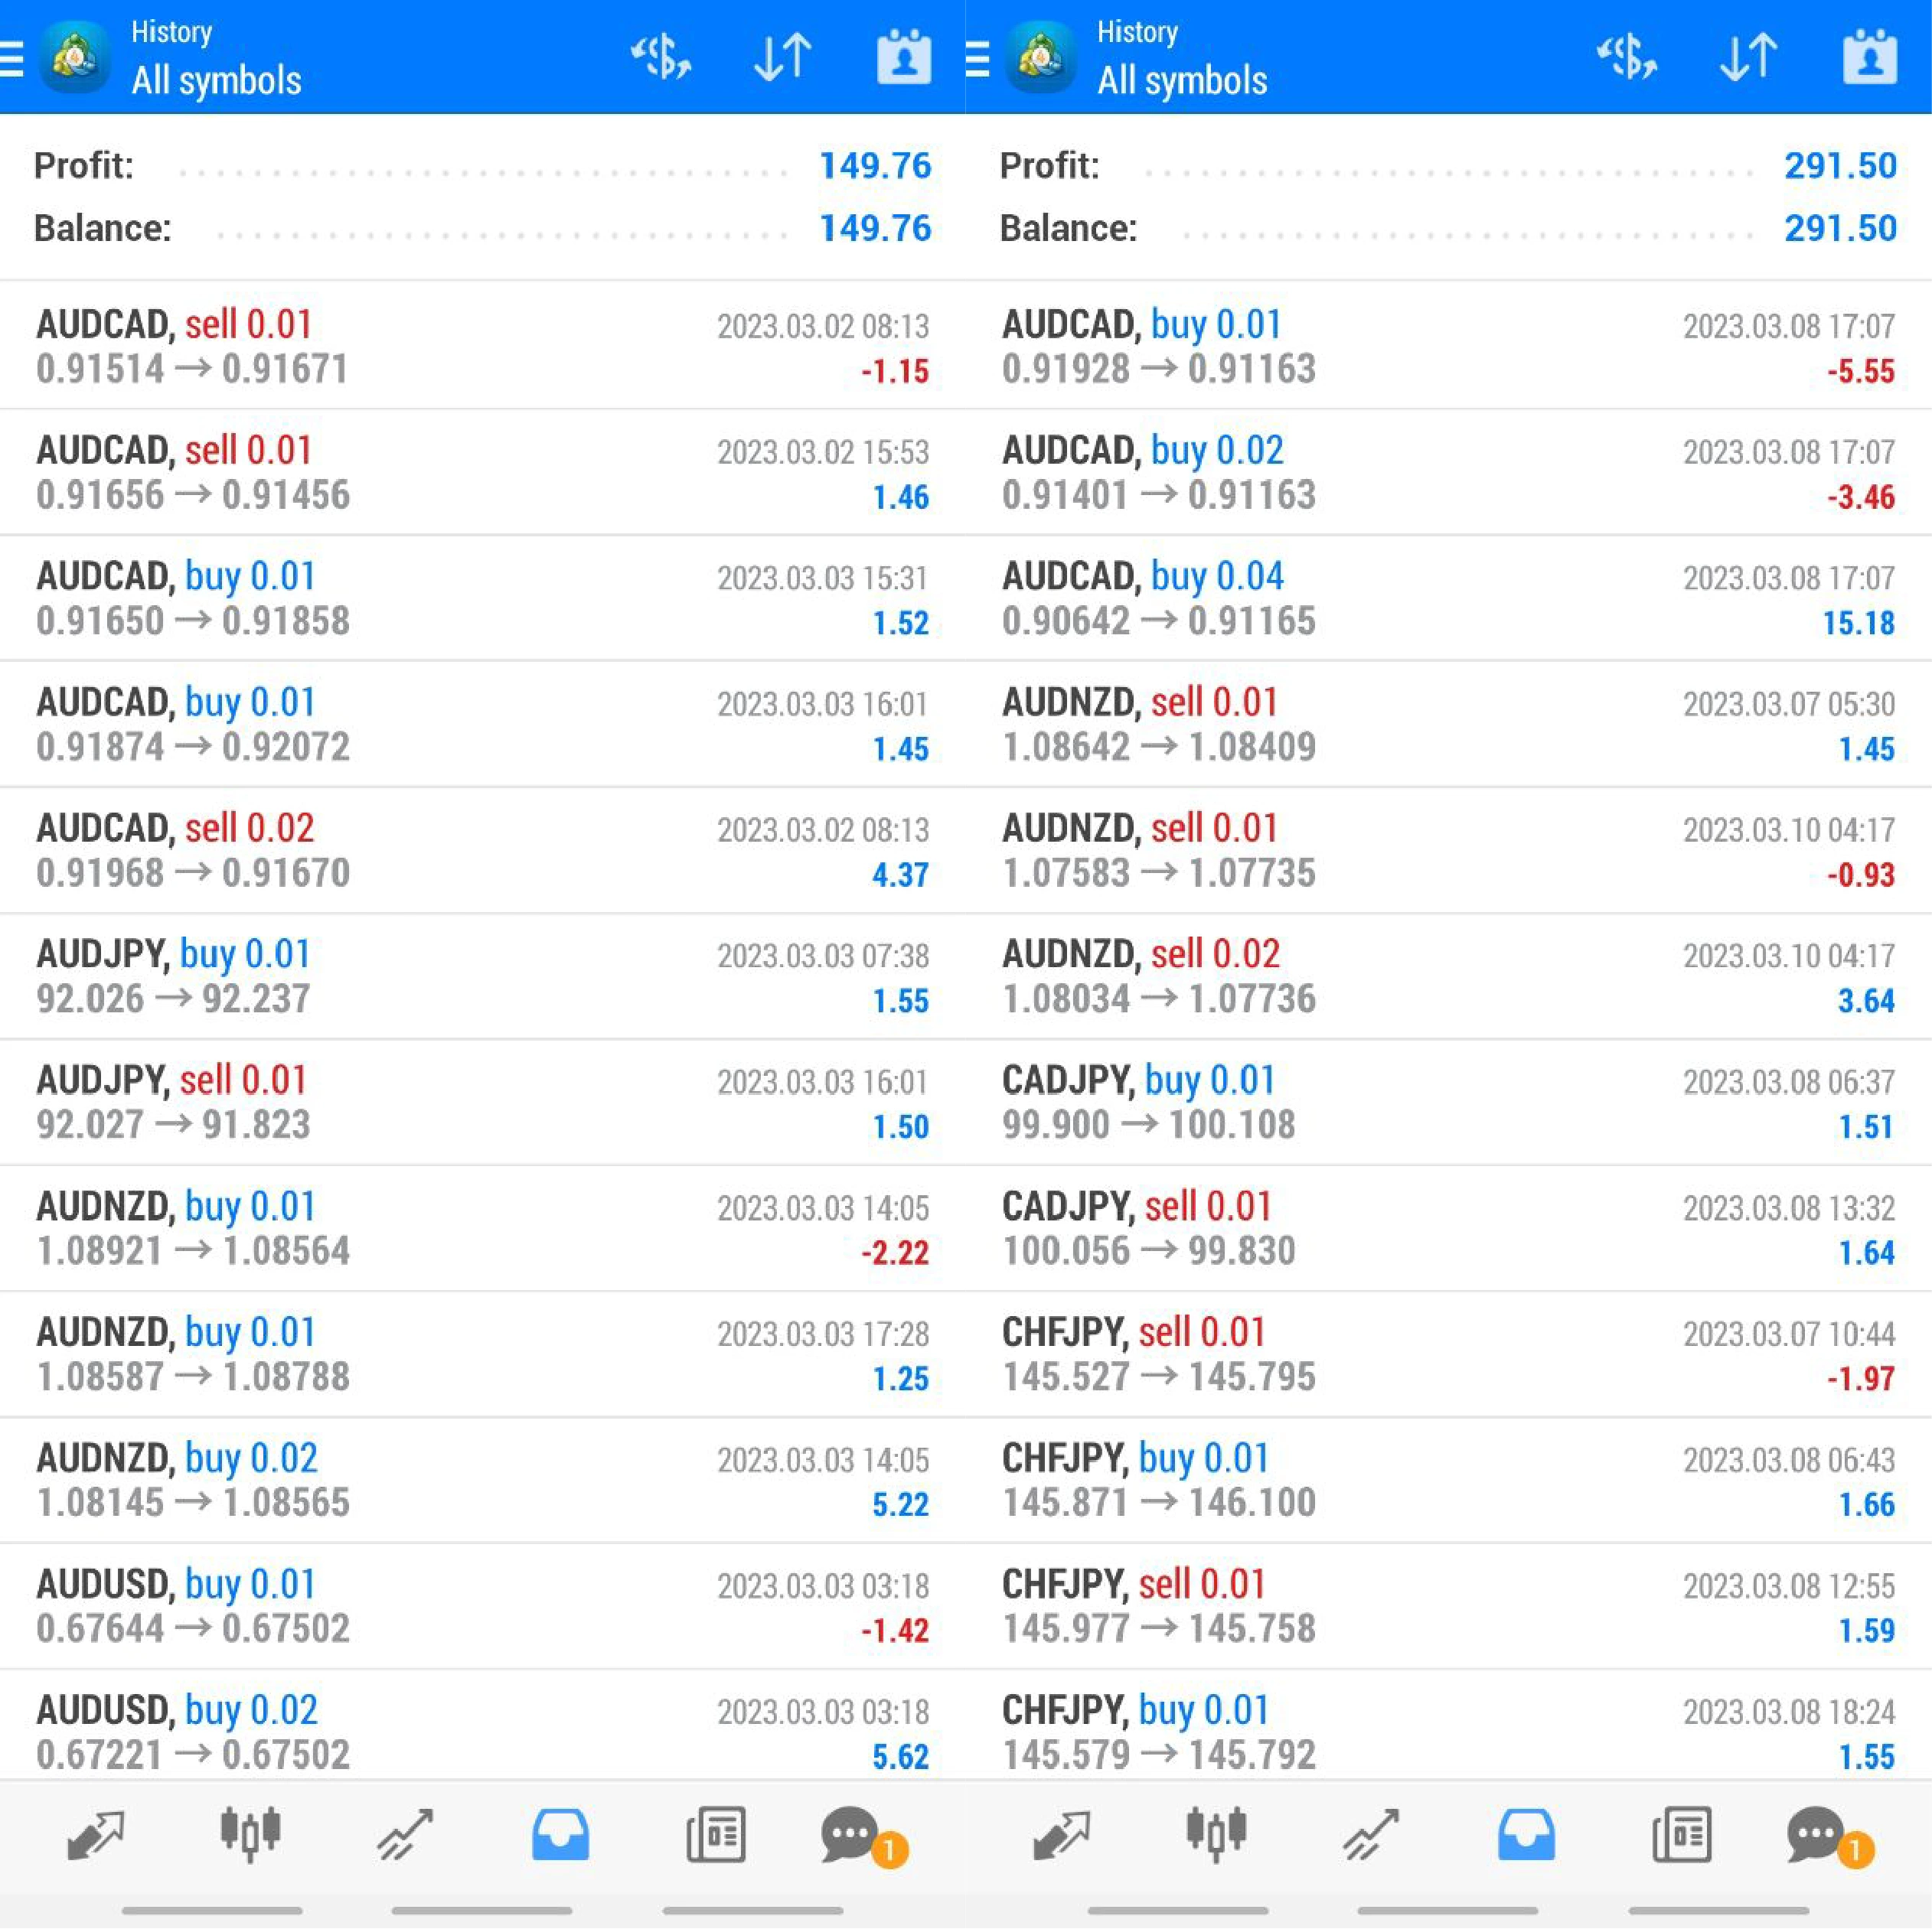This screenshot has width=1932, height=1929.
Task: Open CHFJPY buy trade with 1.66 profit
Action: pyautogui.click(x=1449, y=1479)
